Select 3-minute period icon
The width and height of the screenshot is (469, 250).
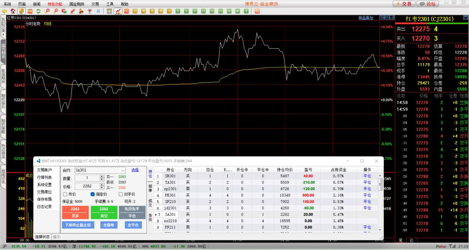click(186, 11)
